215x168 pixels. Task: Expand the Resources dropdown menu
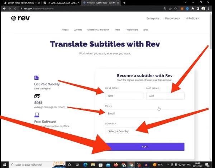pyautogui.click(x=172, y=18)
